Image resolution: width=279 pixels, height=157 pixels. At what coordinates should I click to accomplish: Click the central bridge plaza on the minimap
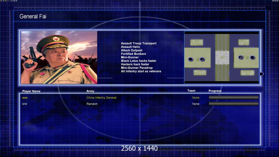[x=222, y=58]
